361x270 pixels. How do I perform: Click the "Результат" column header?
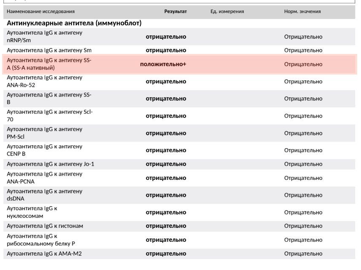(x=175, y=11)
